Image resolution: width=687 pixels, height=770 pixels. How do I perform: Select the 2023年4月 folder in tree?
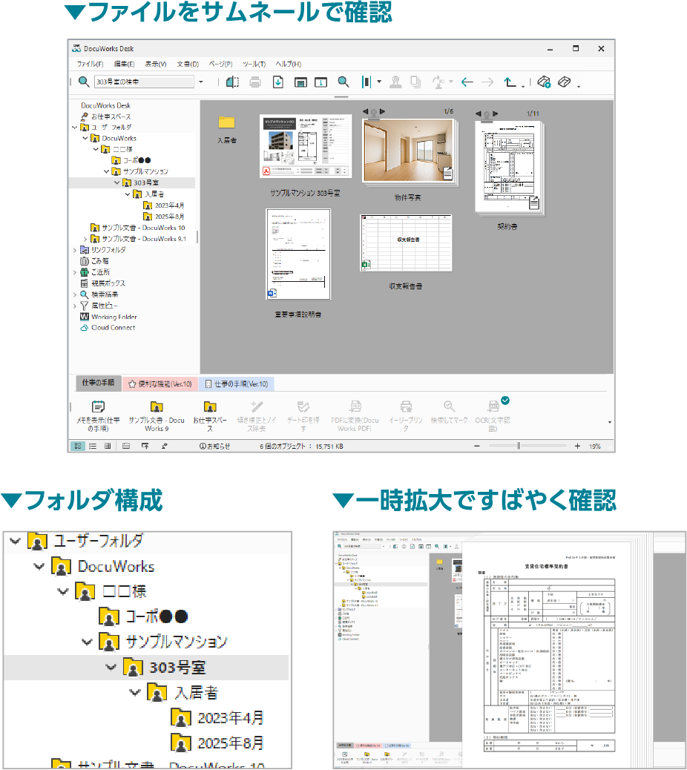point(163,205)
